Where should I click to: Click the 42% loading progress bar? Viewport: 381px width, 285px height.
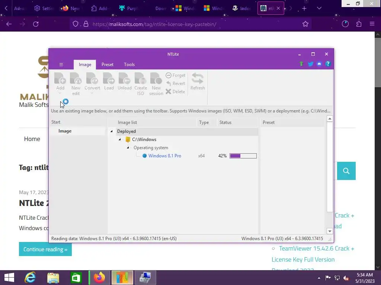pos(243,156)
